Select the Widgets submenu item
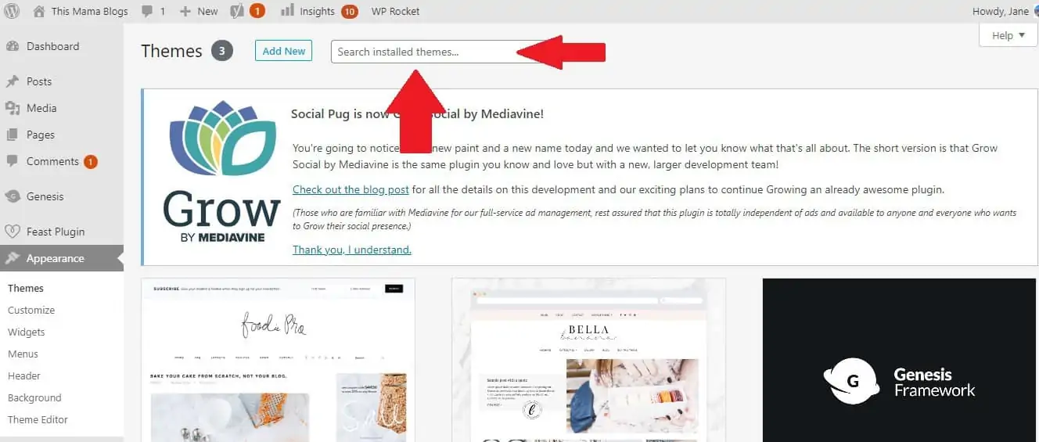This screenshot has height=442, width=1039. [27, 332]
